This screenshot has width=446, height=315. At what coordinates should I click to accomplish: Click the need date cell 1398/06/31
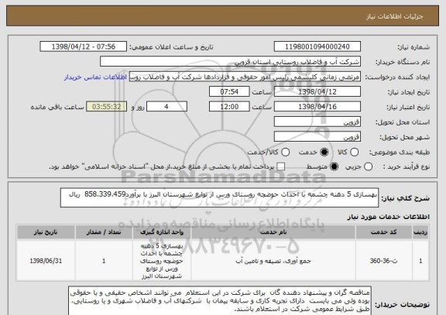tap(46, 261)
